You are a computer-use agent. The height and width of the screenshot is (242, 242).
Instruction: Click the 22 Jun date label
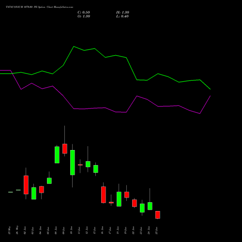pos(134,230)
